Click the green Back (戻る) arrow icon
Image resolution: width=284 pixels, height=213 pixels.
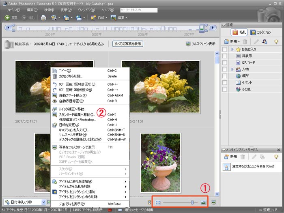[x=7, y=17]
